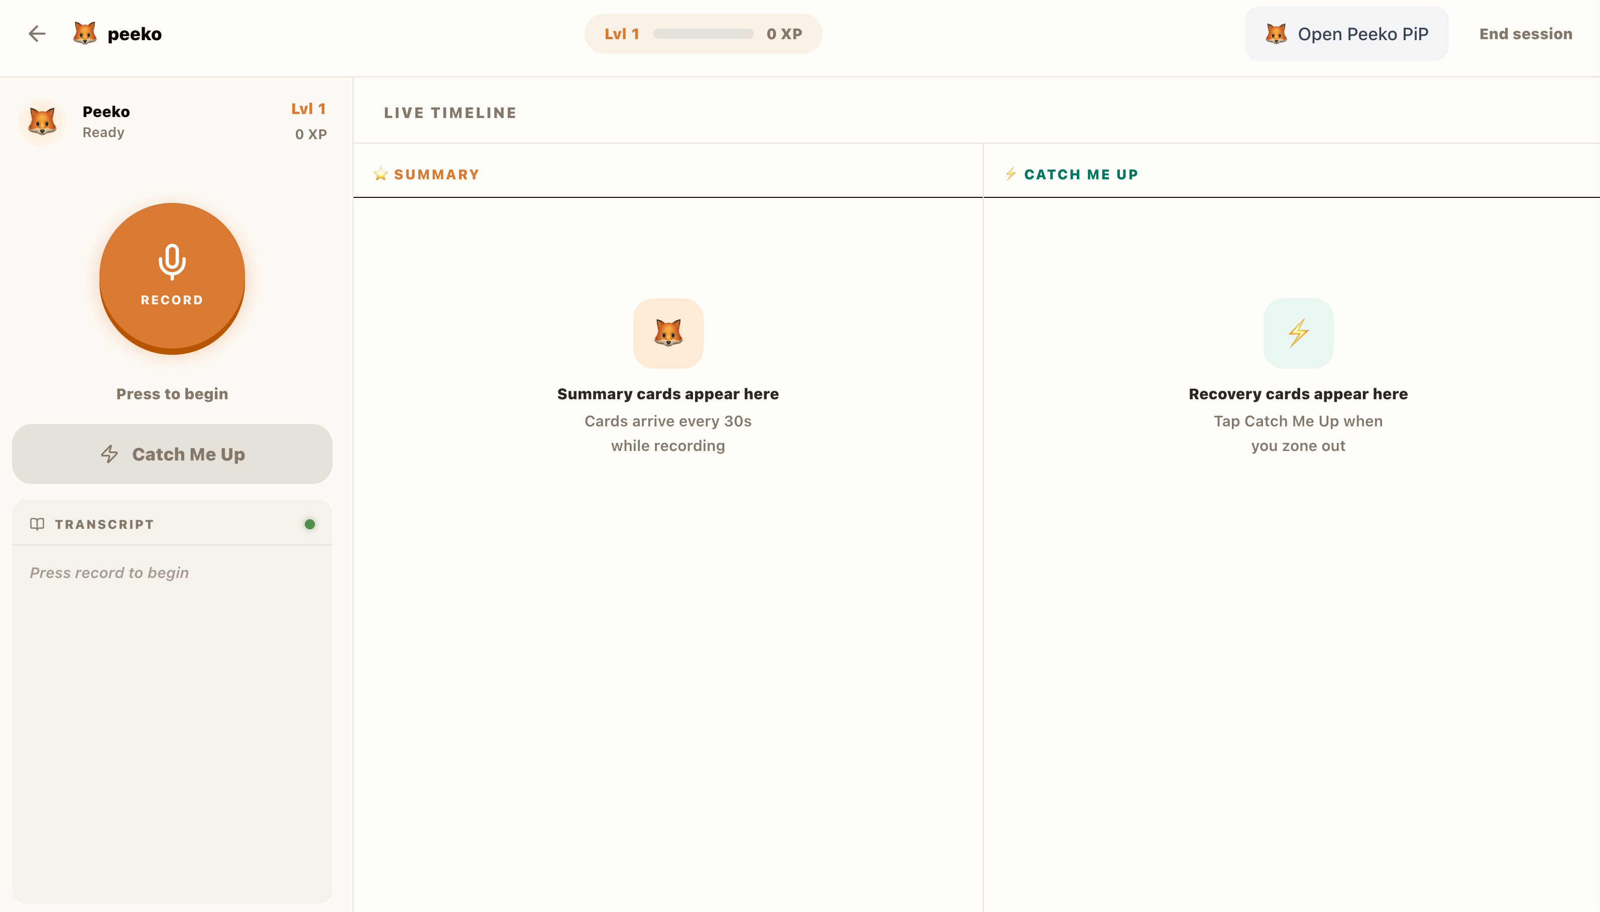The width and height of the screenshot is (1600, 912).
Task: Click the fox tile in Summary empty state
Action: (x=667, y=333)
